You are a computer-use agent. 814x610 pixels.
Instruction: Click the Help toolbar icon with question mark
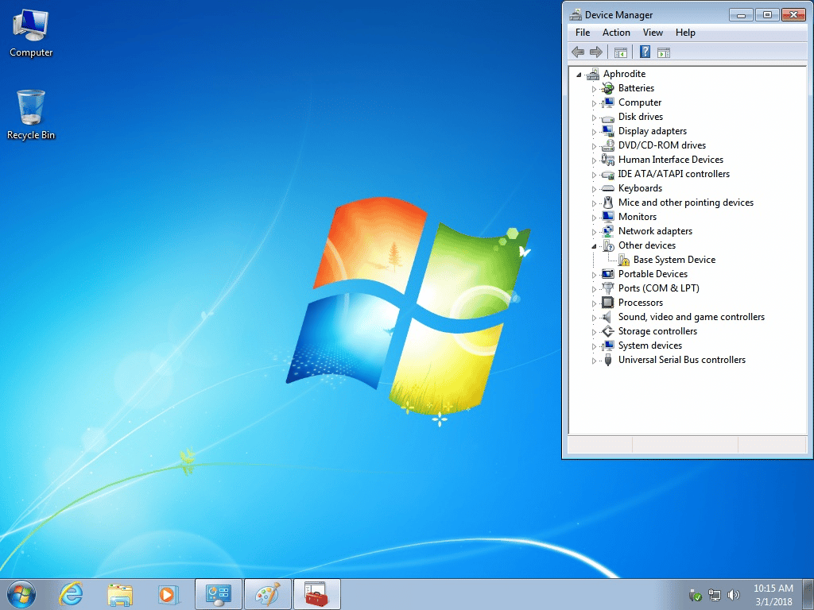(x=645, y=52)
